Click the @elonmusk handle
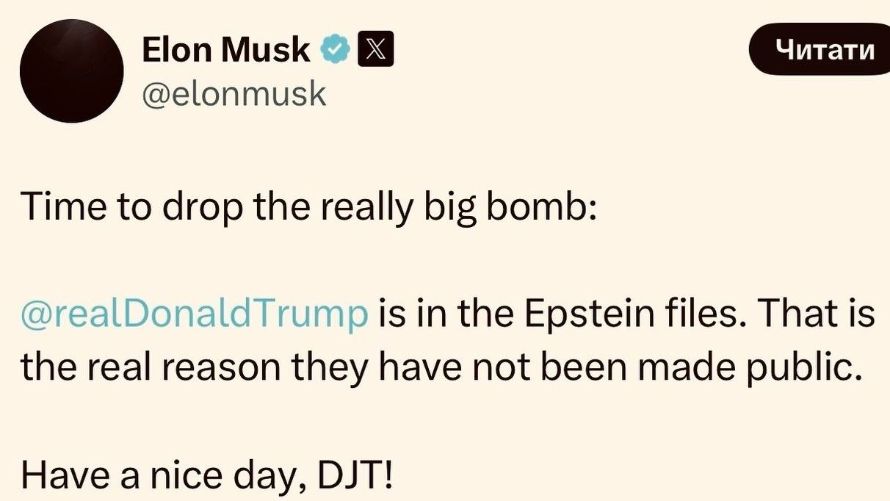This screenshot has width=890, height=501. [x=234, y=93]
